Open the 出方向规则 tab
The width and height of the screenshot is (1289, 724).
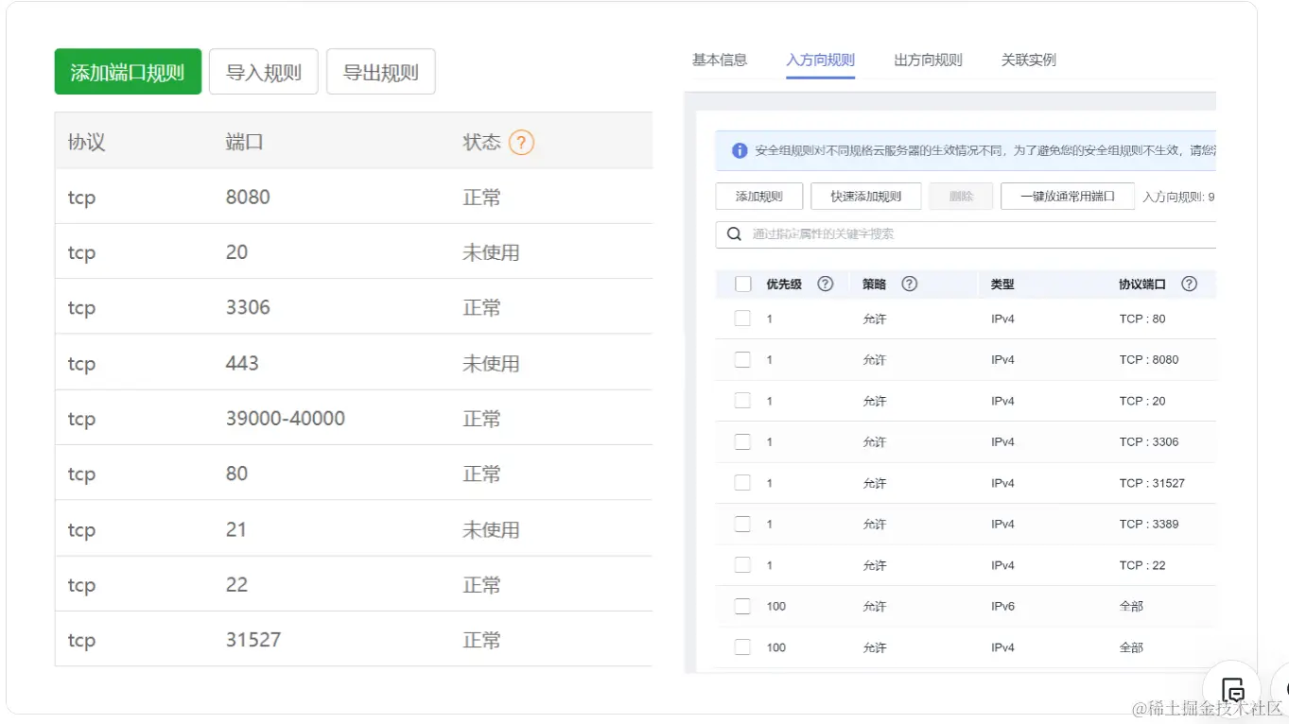coord(928,60)
